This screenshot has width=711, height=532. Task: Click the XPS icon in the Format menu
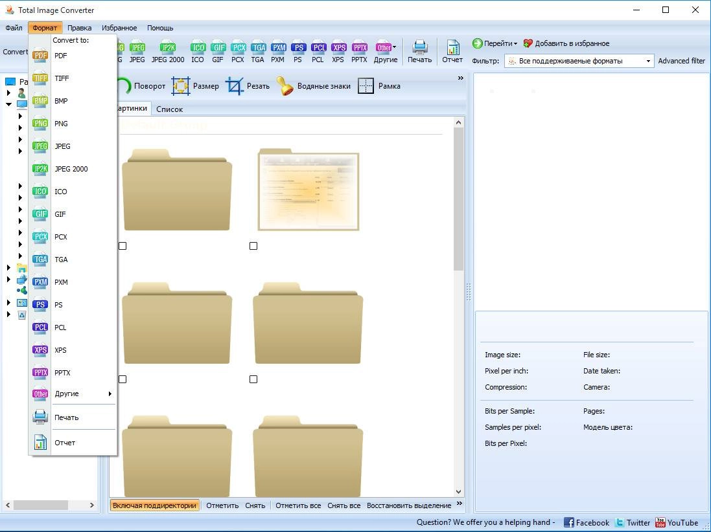[40, 350]
